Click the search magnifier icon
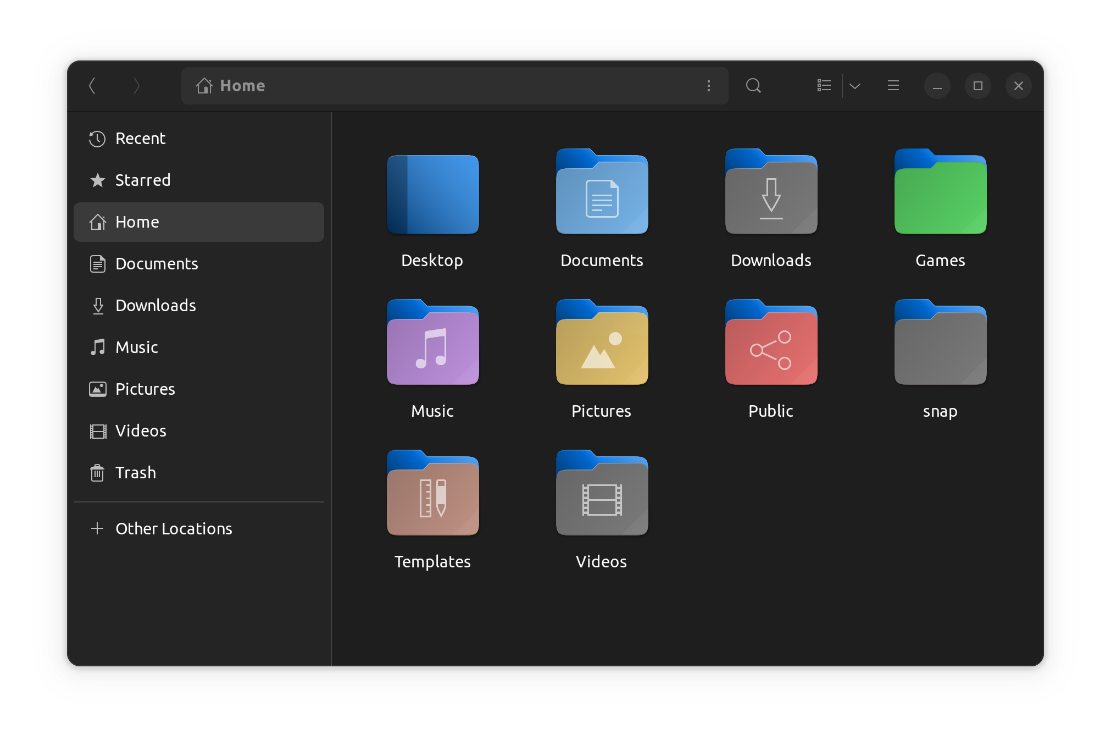1111x740 pixels. click(753, 86)
